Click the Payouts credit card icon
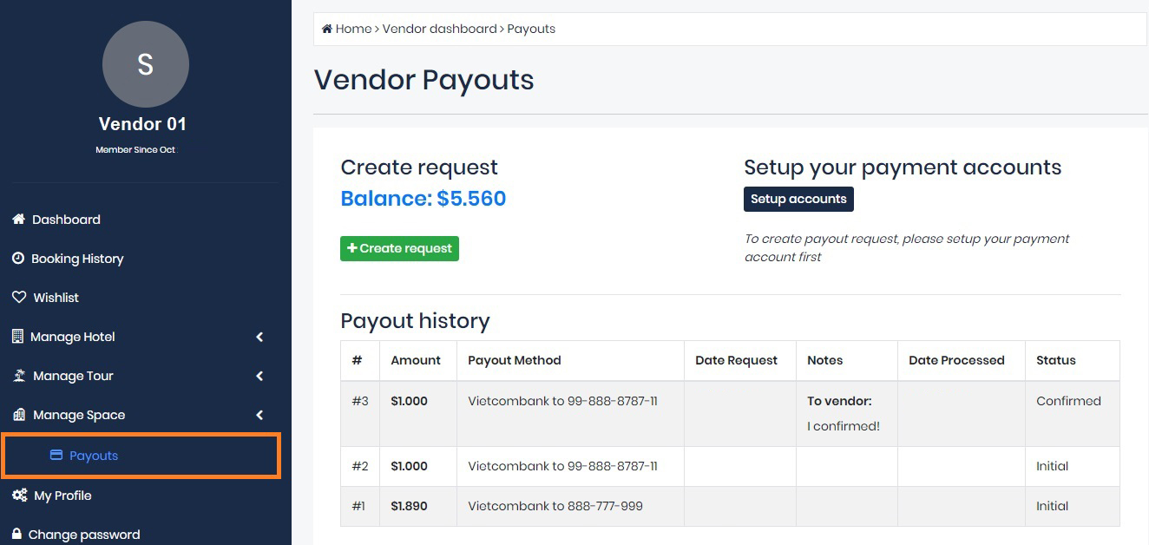Image resolution: width=1149 pixels, height=545 pixels. point(56,455)
